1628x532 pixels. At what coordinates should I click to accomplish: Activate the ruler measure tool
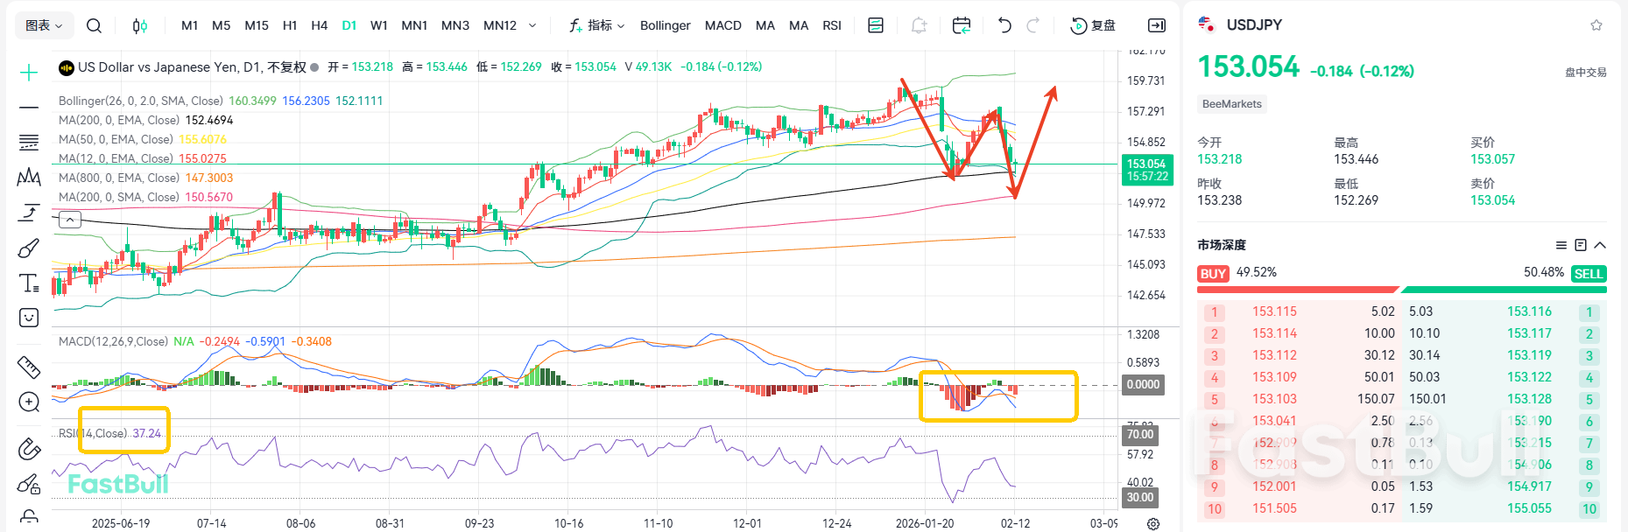[x=29, y=367]
